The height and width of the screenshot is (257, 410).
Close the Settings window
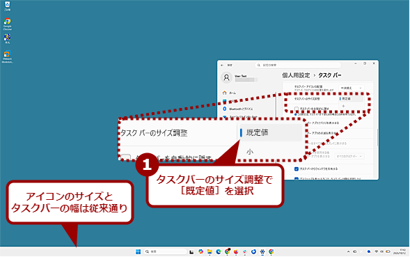pyautogui.click(x=374, y=63)
